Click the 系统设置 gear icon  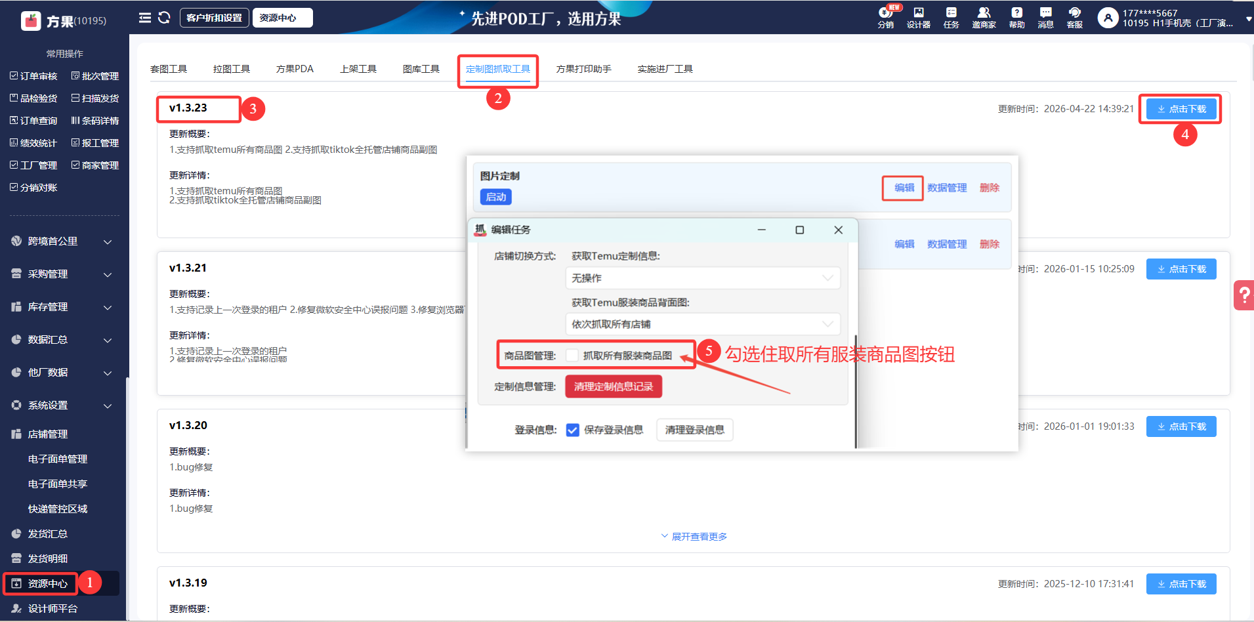(x=16, y=405)
